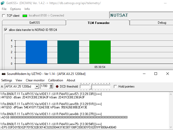The image size is (173, 130).
Task: Click the ADSB data line
Action: tap(64, 117)
